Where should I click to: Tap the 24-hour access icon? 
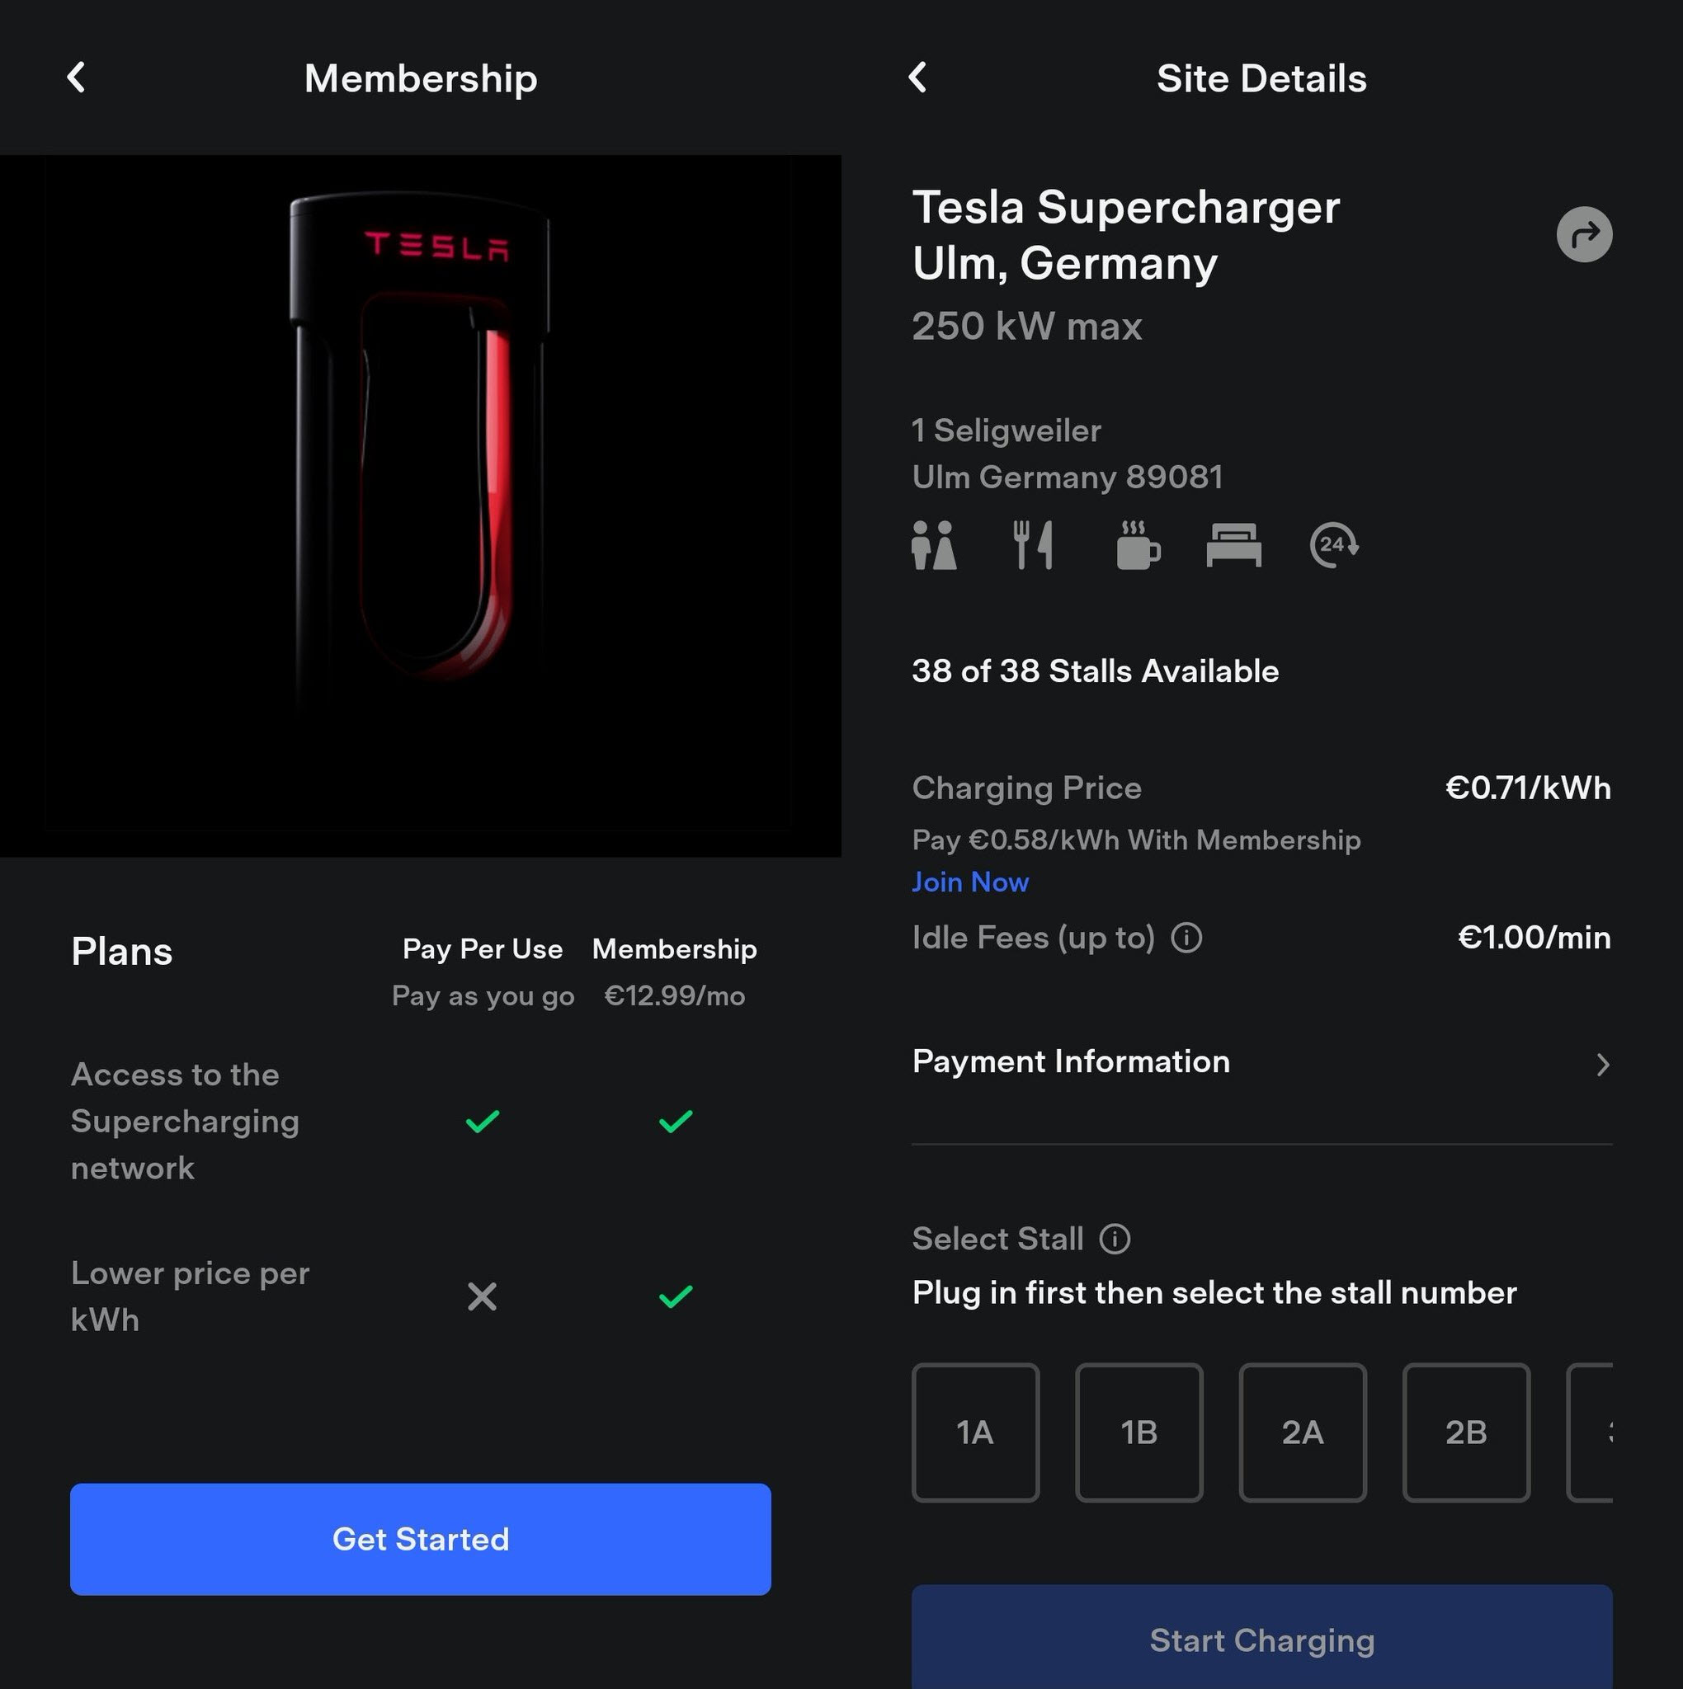(x=1333, y=545)
